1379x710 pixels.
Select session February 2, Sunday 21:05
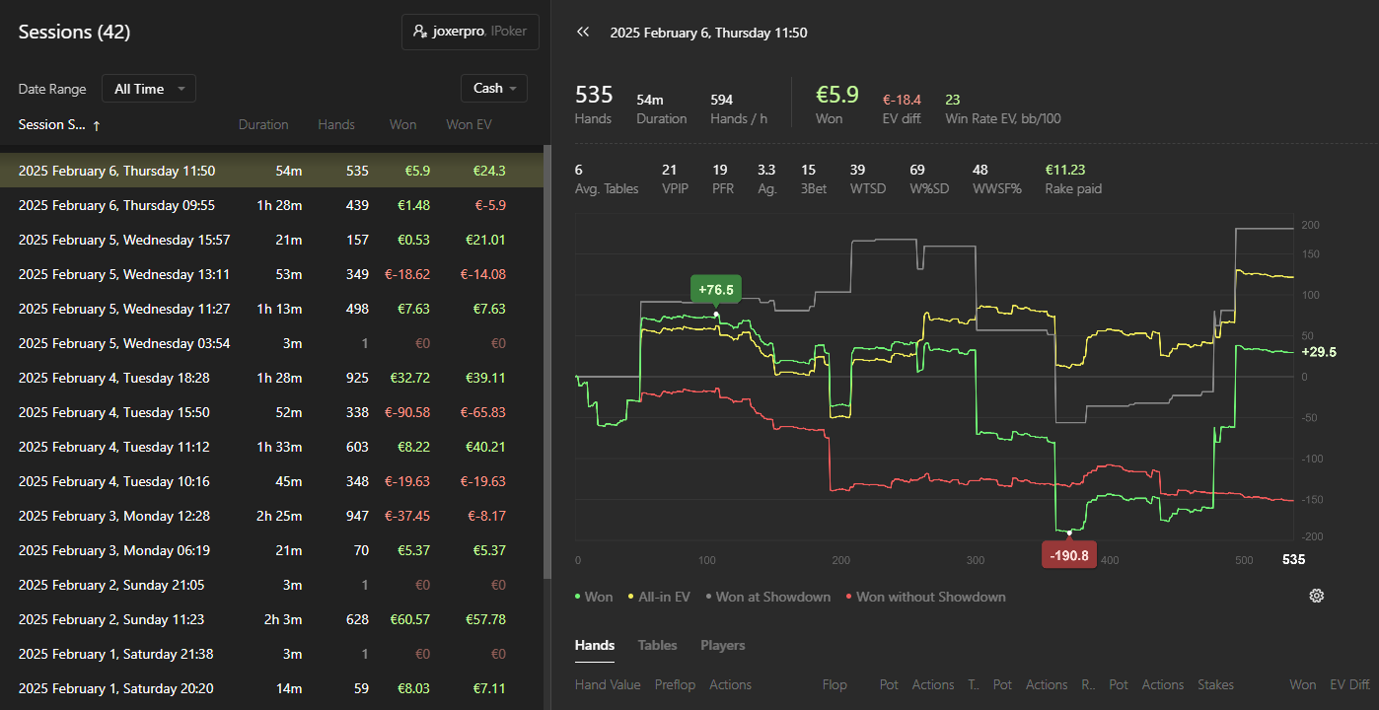[x=271, y=585]
